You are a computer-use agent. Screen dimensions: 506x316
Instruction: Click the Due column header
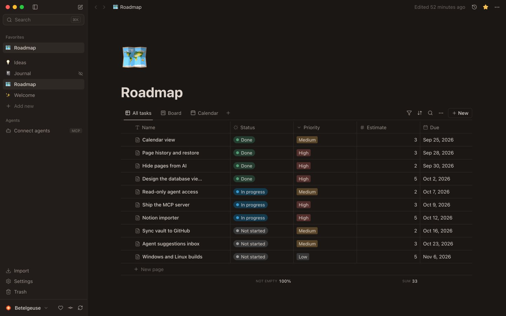446,127
